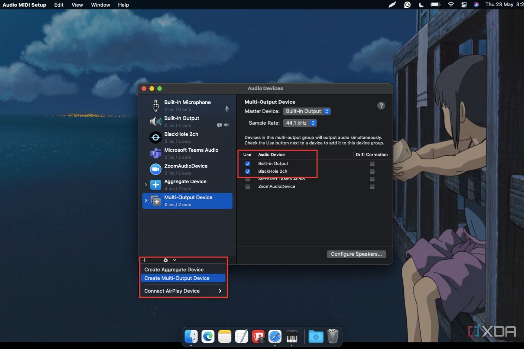The width and height of the screenshot is (524, 349).
Task: Open Safari from the dock
Action: 275,336
